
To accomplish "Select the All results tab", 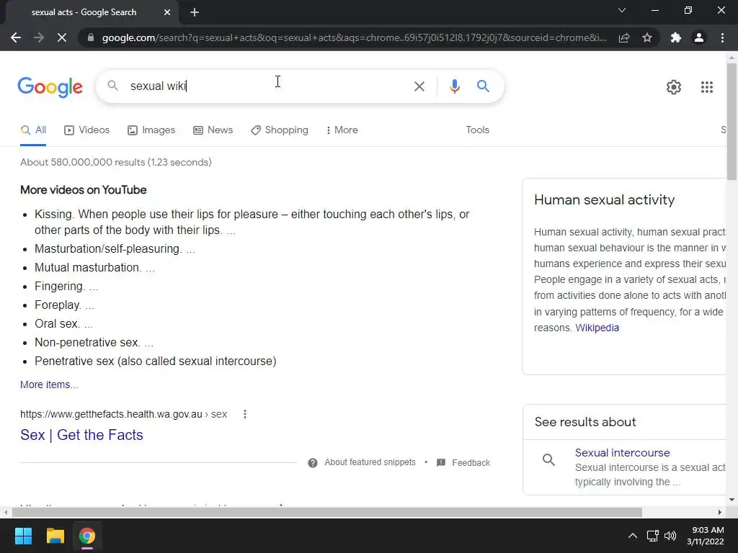I will pos(33,130).
